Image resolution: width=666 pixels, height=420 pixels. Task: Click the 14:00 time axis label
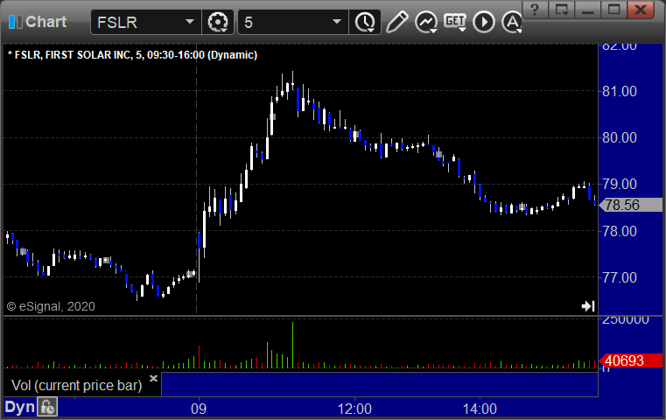(x=480, y=409)
